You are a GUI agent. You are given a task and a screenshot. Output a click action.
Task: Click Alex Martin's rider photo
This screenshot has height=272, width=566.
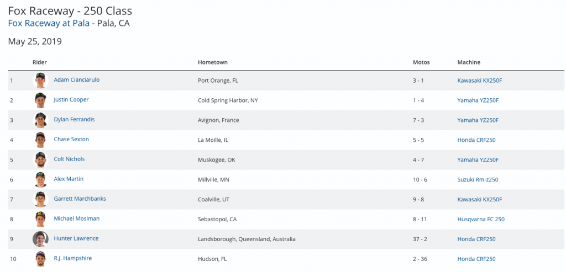tap(40, 180)
